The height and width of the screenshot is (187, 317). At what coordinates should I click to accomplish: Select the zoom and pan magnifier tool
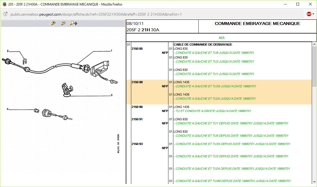(x=73, y=23)
